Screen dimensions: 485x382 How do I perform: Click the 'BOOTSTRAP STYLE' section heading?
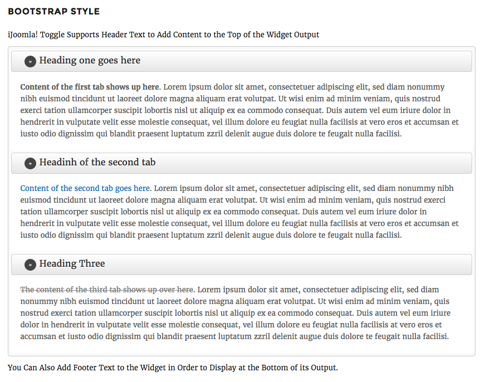click(54, 12)
